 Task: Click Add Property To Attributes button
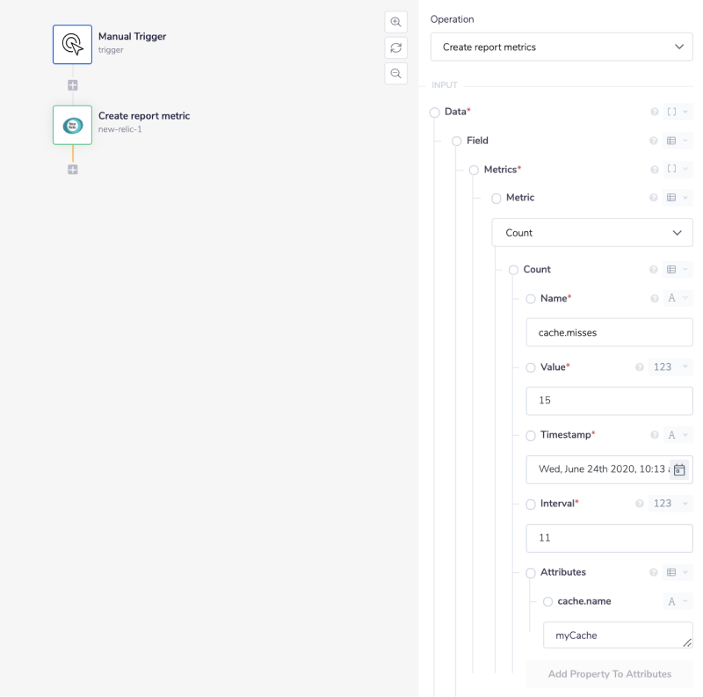(609, 674)
